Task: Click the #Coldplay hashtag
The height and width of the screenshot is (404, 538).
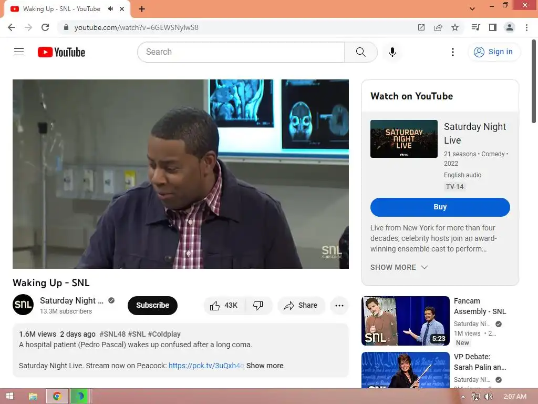Action: [164, 334]
